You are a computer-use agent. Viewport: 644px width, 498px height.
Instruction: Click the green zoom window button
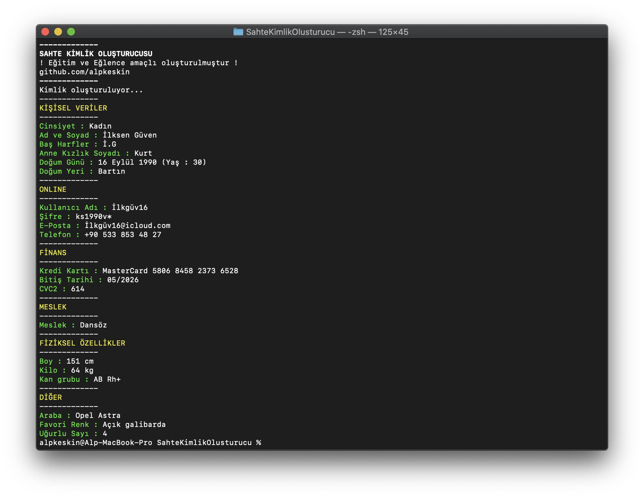pos(71,32)
